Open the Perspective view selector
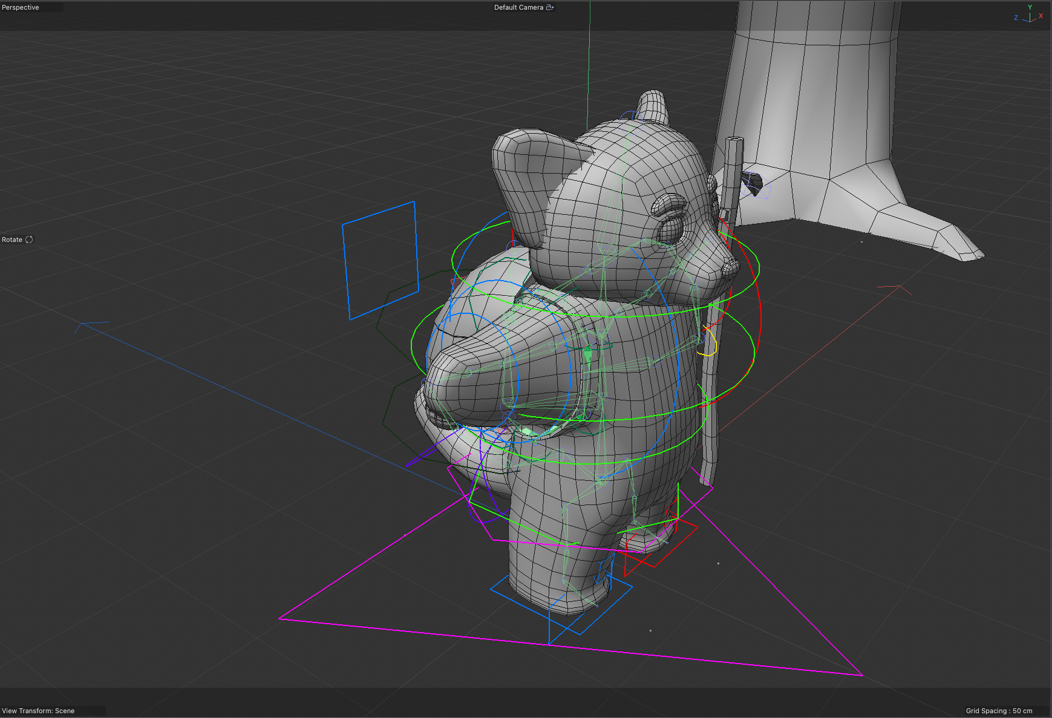This screenshot has width=1052, height=718. (21, 7)
